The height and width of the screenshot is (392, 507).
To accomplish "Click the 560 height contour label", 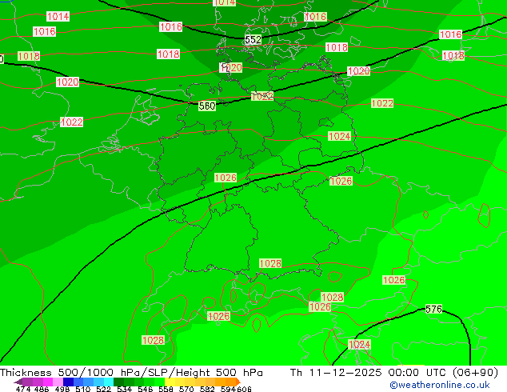I will click(207, 106).
